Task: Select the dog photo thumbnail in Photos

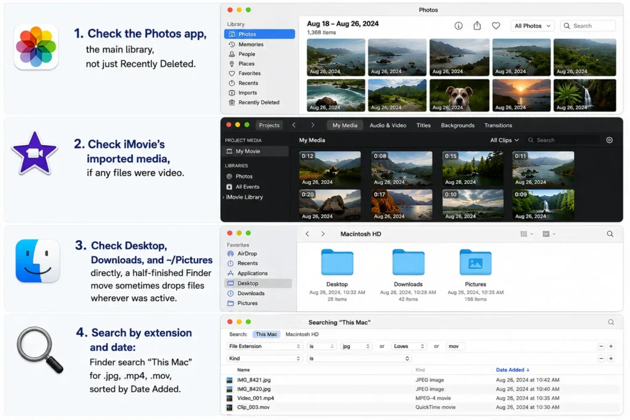Action: (x=459, y=95)
